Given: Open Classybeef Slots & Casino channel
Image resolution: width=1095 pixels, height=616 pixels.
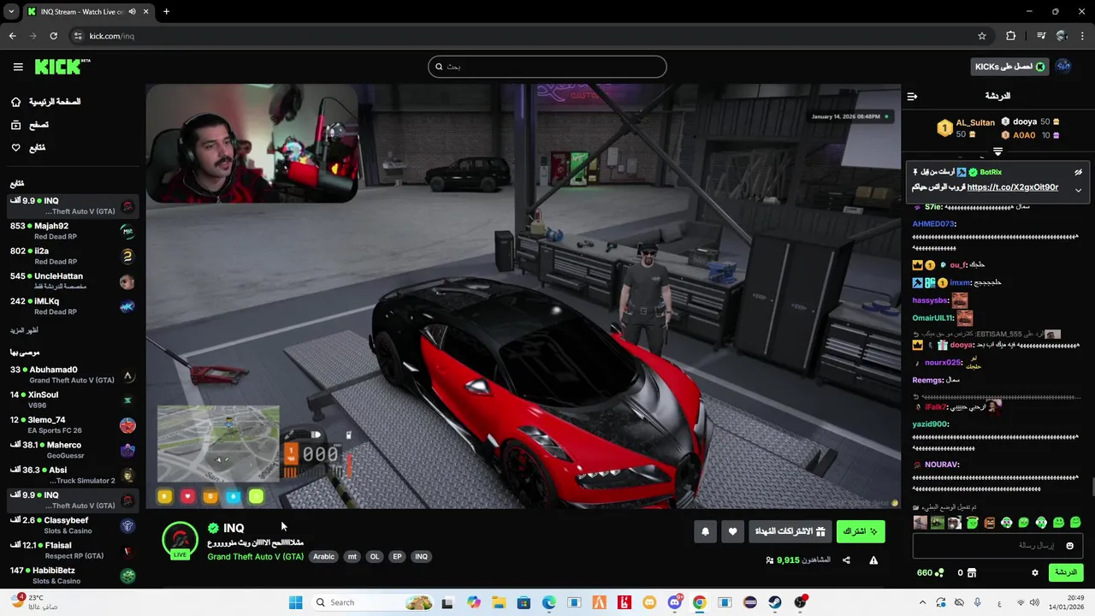Looking at the screenshot, I should coord(73,525).
